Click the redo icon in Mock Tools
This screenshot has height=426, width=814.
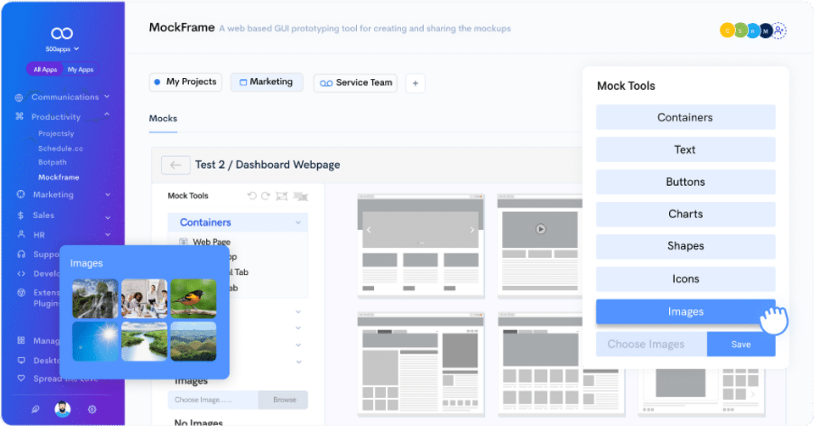tap(265, 196)
